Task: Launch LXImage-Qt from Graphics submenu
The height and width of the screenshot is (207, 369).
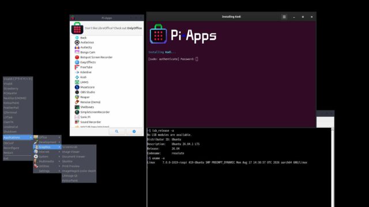Action: point(79,176)
